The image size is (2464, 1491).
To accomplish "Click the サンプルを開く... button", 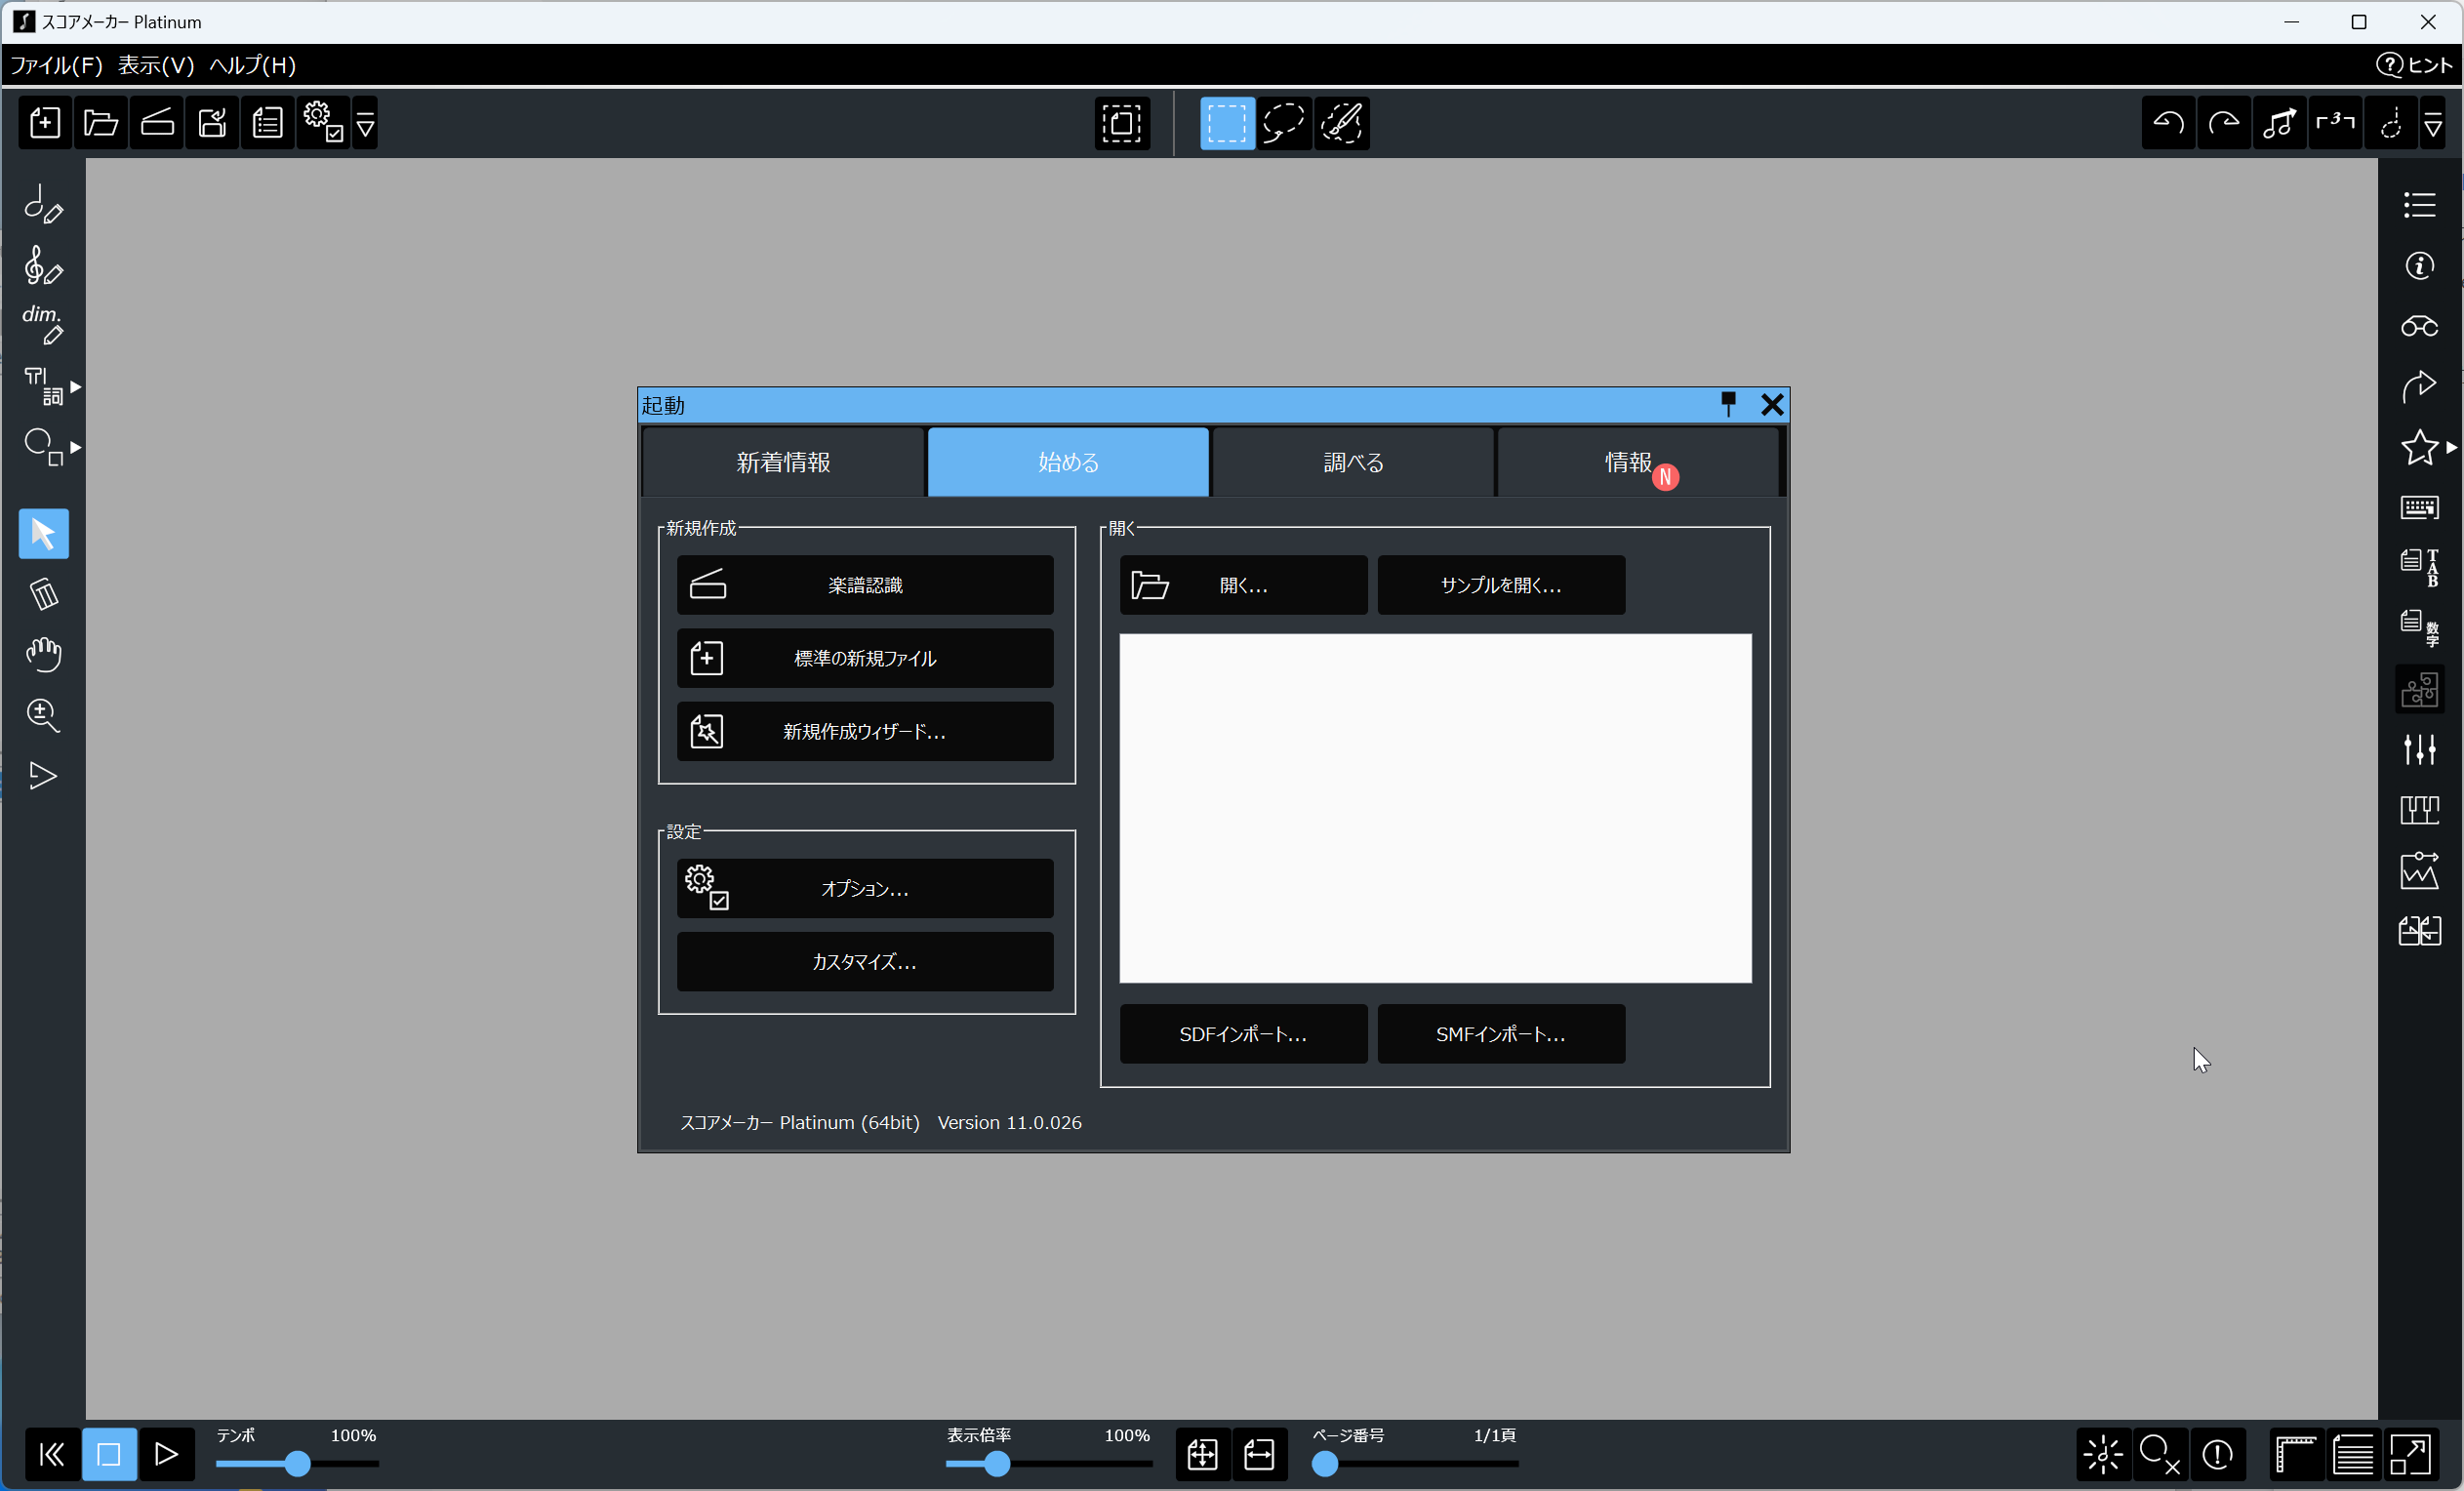I will coord(1501,585).
